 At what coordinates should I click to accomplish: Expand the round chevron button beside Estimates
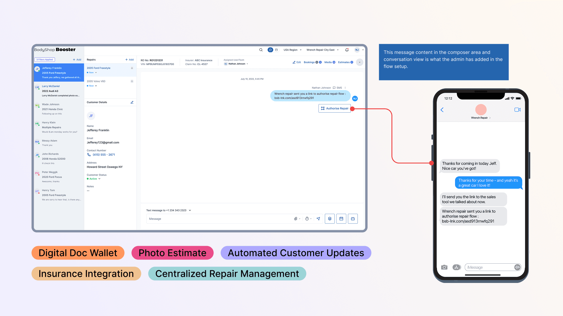pyautogui.click(x=359, y=62)
